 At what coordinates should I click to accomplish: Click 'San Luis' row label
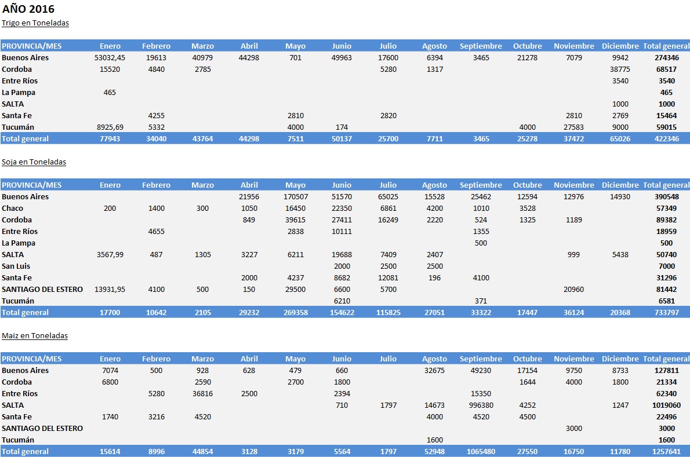click(x=16, y=266)
